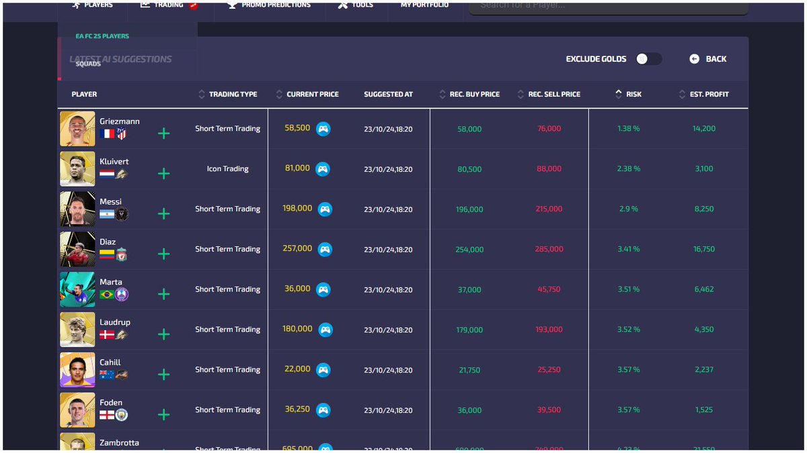The height and width of the screenshot is (453, 807).
Task: Open Laudrup player name link
Action: 115,323
